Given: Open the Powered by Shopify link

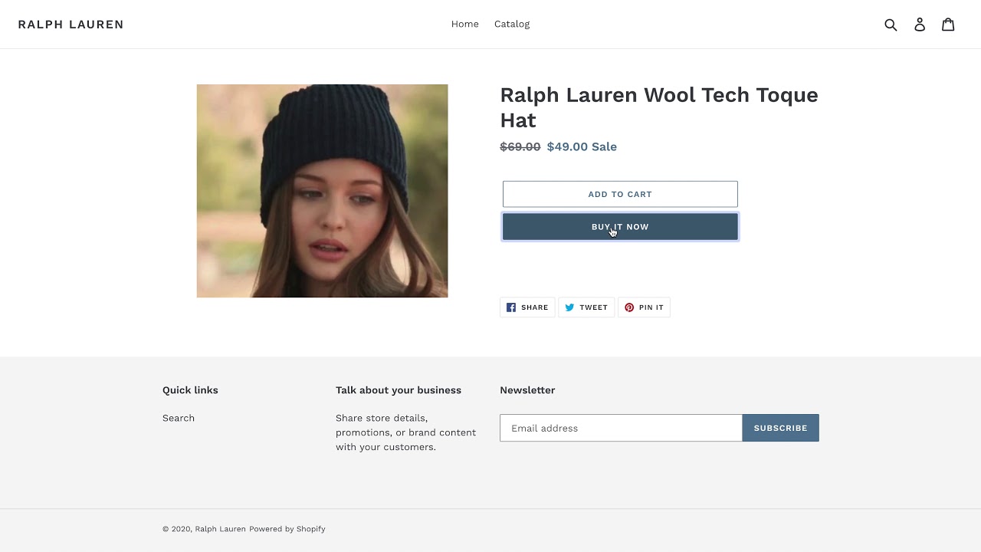Looking at the screenshot, I should 287,529.
